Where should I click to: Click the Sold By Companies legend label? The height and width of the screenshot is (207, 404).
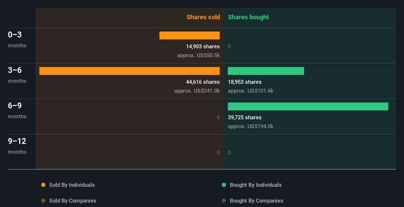click(73, 201)
